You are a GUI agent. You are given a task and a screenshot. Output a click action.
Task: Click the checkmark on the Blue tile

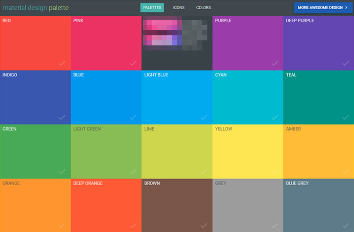133,118
